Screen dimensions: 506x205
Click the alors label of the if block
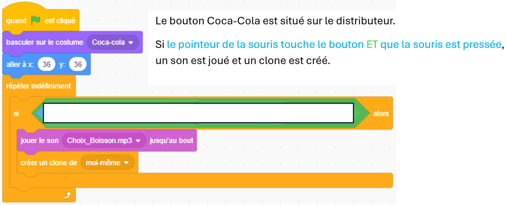pos(381,114)
